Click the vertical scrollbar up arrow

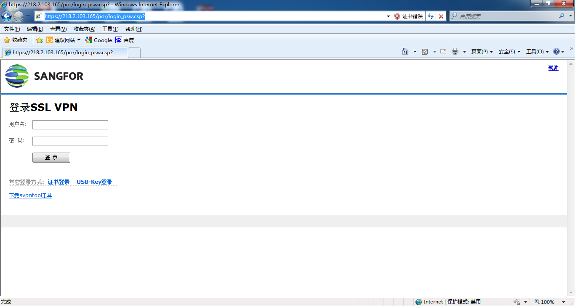pyautogui.click(x=571, y=64)
